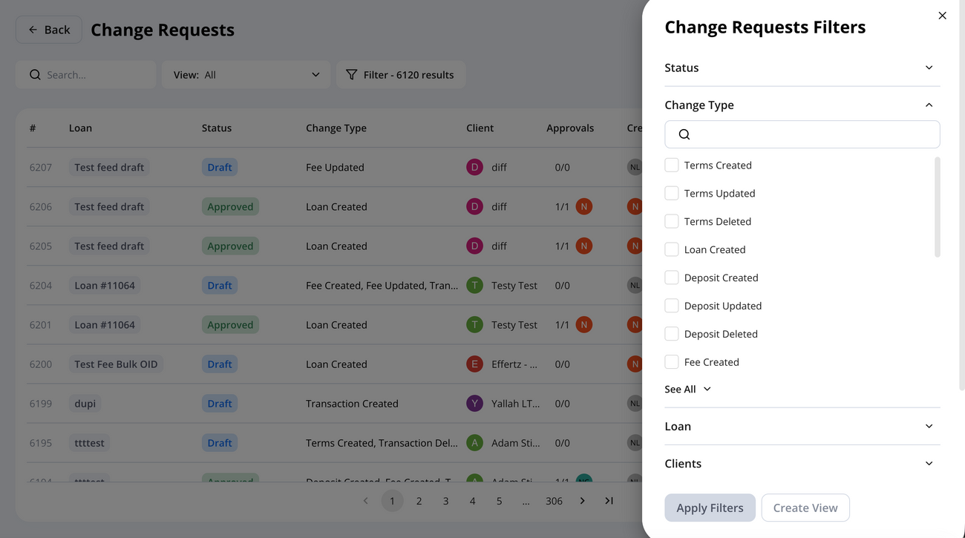Image resolution: width=965 pixels, height=538 pixels.
Task: Click the next page arrow in pagination
Action: pos(582,500)
